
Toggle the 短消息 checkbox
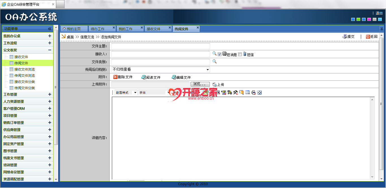tap(219, 54)
